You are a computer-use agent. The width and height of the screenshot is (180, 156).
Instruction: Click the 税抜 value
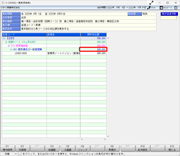(x=145, y=14)
